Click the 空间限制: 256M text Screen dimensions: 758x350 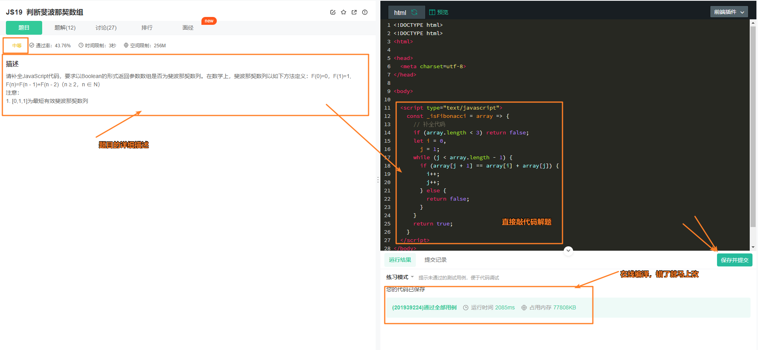point(148,46)
